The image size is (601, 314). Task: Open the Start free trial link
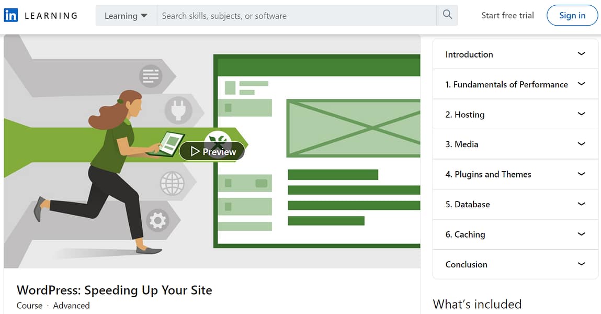507,15
